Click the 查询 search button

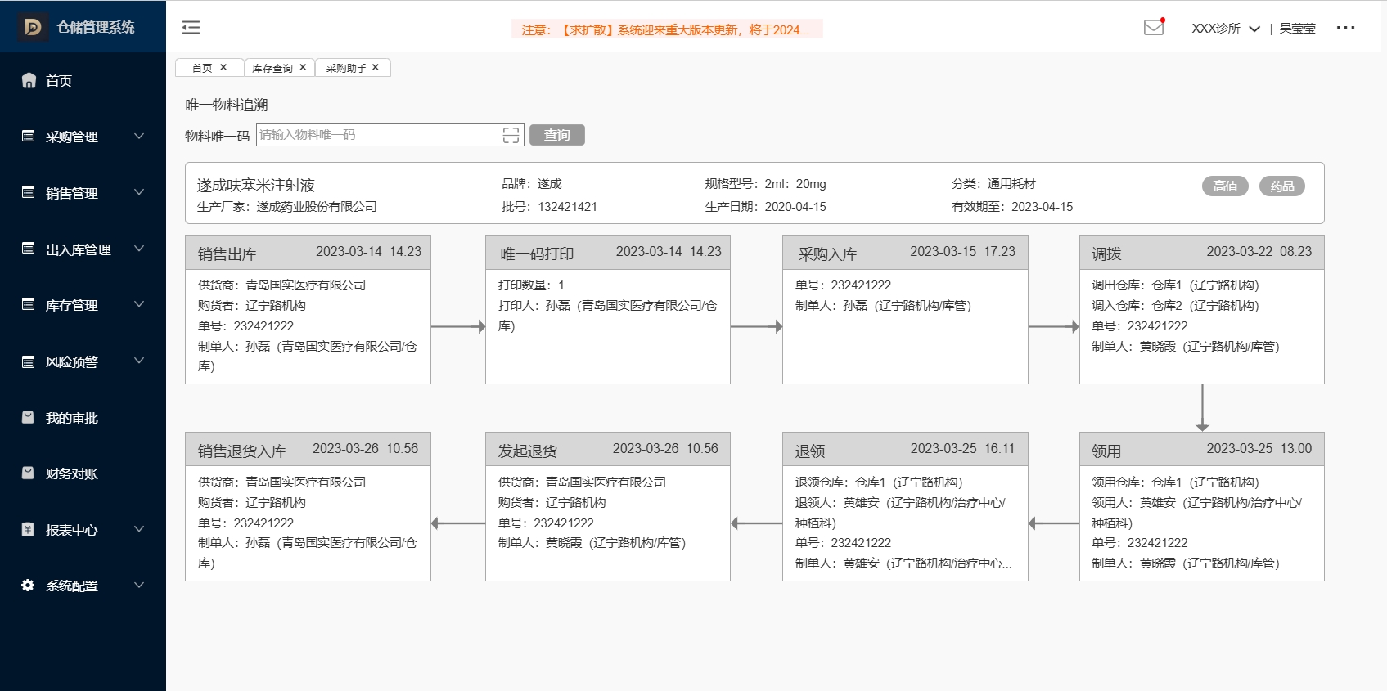[557, 135]
